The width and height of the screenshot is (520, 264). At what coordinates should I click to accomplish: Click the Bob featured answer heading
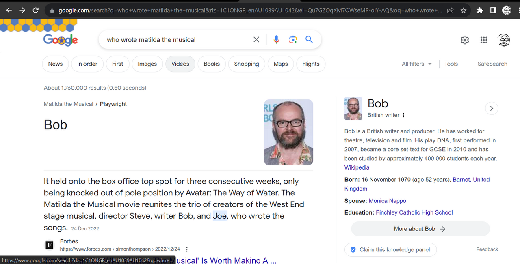[55, 124]
